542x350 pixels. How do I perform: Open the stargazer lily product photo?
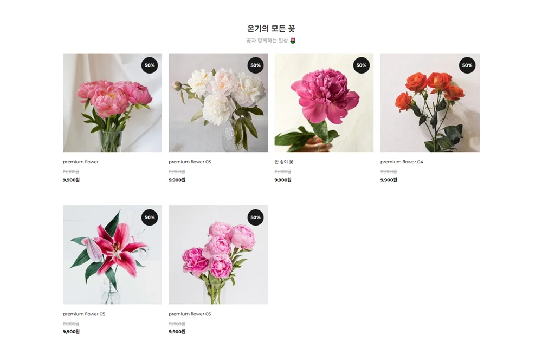click(112, 255)
